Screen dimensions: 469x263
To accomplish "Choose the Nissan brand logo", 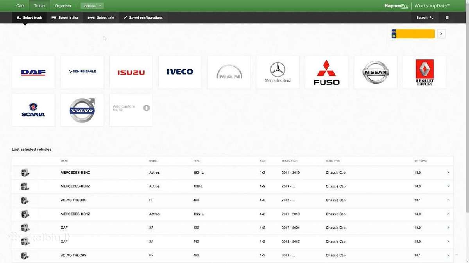I will coord(376,72).
